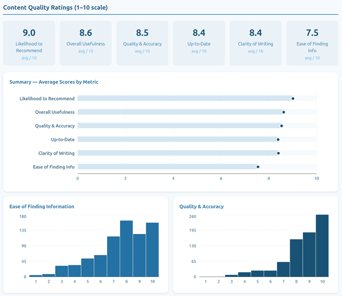The image size is (342, 296).
Task: Click the Likelihood to Recommend 9.0 score card
Action: (x=29, y=43)
